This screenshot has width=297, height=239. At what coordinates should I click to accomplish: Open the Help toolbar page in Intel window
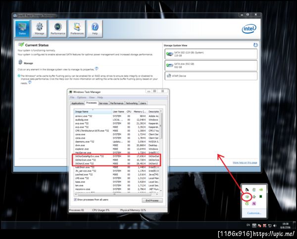click(x=95, y=29)
